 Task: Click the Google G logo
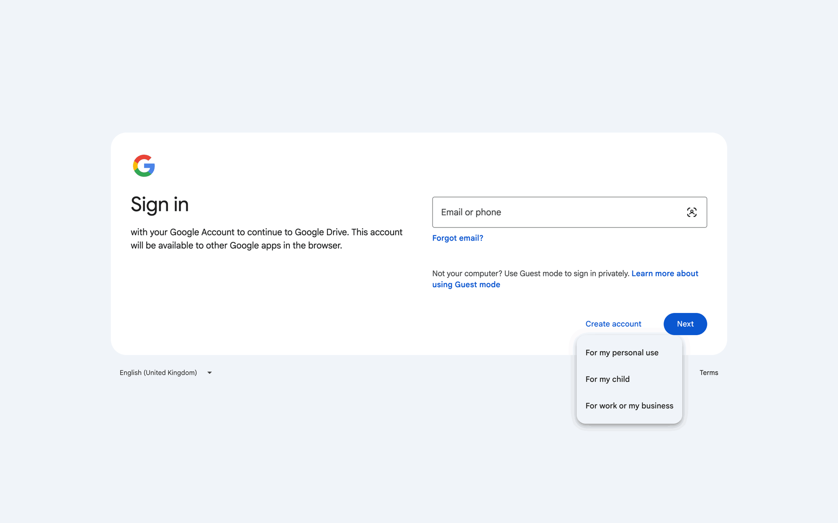click(144, 166)
